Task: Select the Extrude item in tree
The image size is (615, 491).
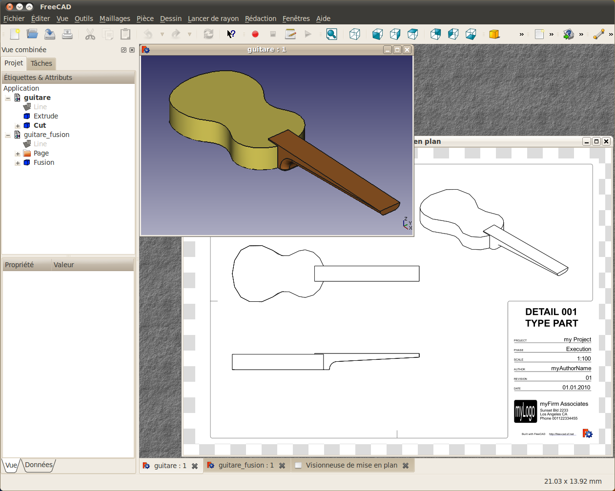Action: (46, 116)
